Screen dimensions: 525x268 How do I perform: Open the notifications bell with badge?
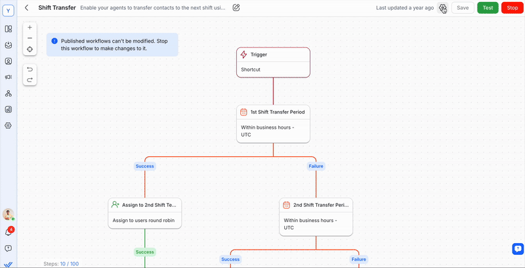[x=9, y=232]
